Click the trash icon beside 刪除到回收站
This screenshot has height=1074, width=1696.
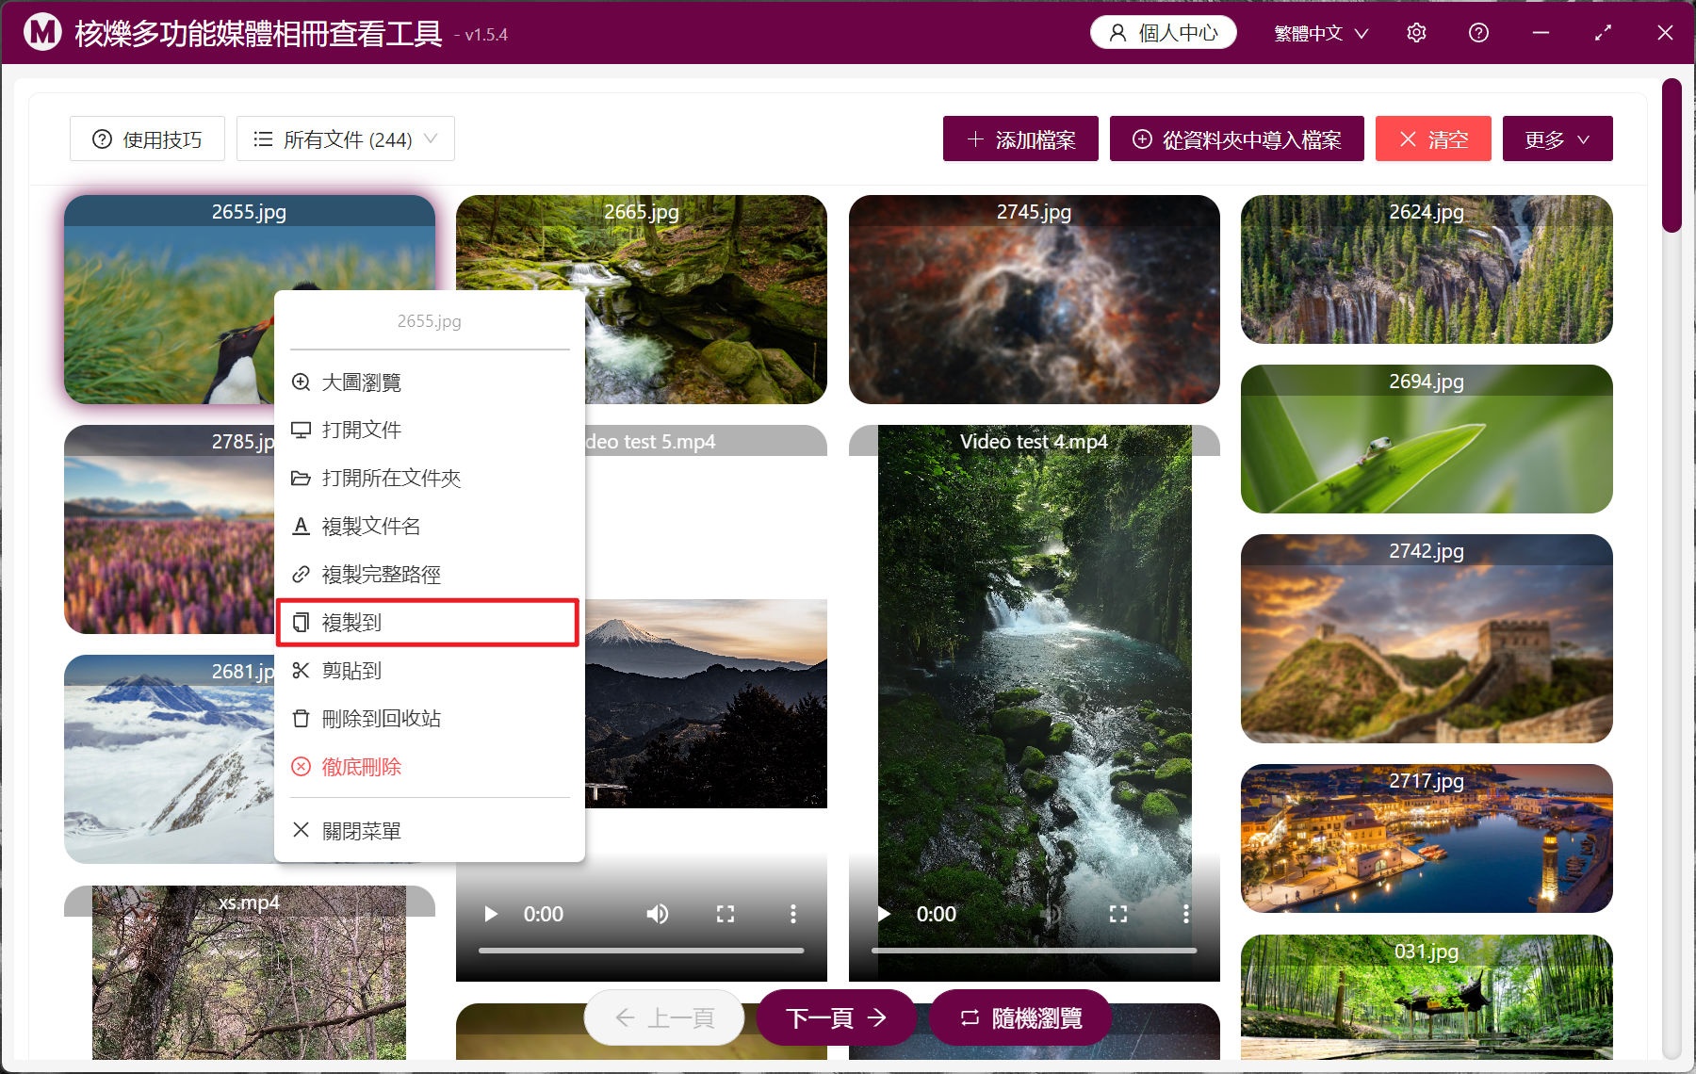tap(301, 718)
